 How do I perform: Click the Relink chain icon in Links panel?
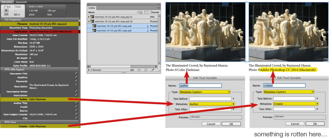(x=132, y=70)
